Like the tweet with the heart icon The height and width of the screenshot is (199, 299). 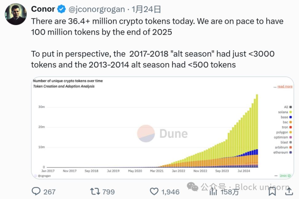coord(154,191)
